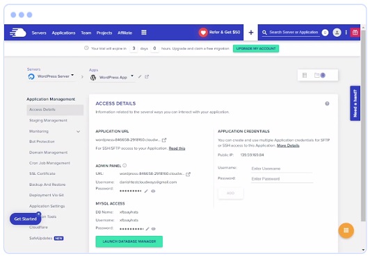Open the Servers menu

[39, 33]
